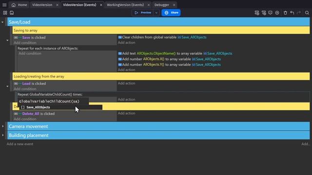
Task: Click the Add text action icon
Action: point(120,53)
